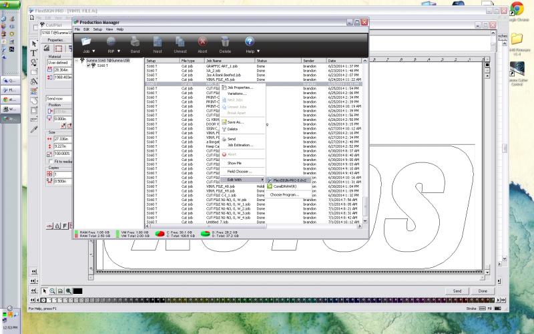The width and height of the screenshot is (534, 334).
Task: Click the zoom-to-fit icon beside the black swatch
Action: [69, 291]
